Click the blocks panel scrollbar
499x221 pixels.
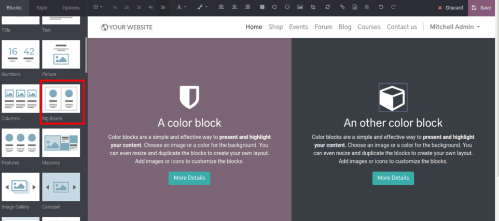pyautogui.click(x=86, y=55)
